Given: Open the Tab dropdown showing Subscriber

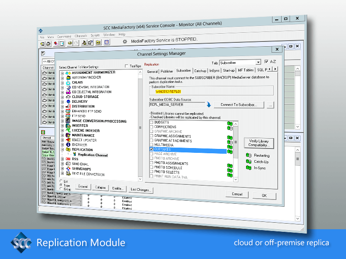Looking at the screenshot, I should click(x=258, y=62).
